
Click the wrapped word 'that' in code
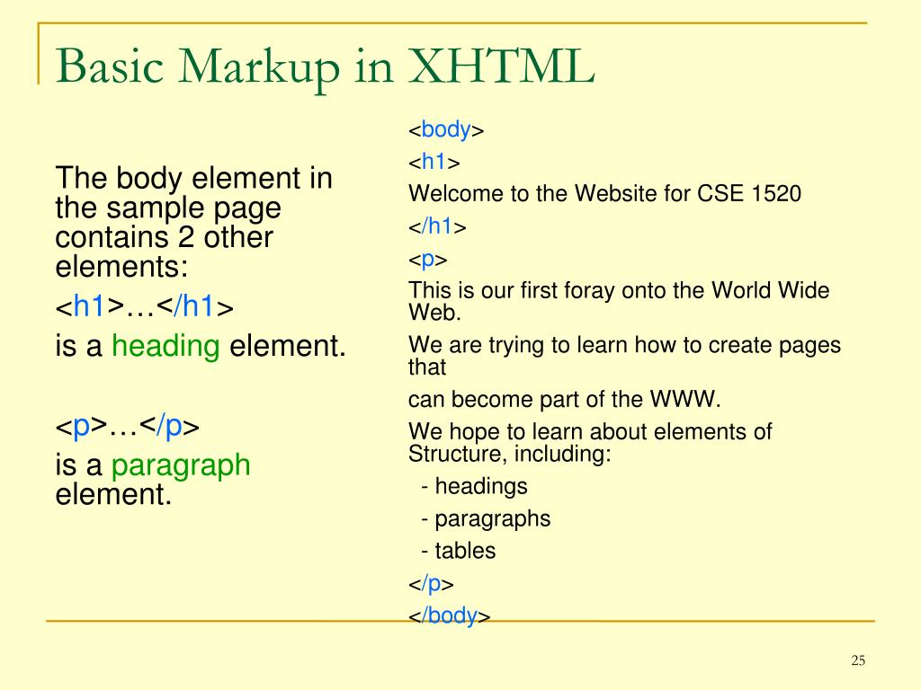point(427,367)
